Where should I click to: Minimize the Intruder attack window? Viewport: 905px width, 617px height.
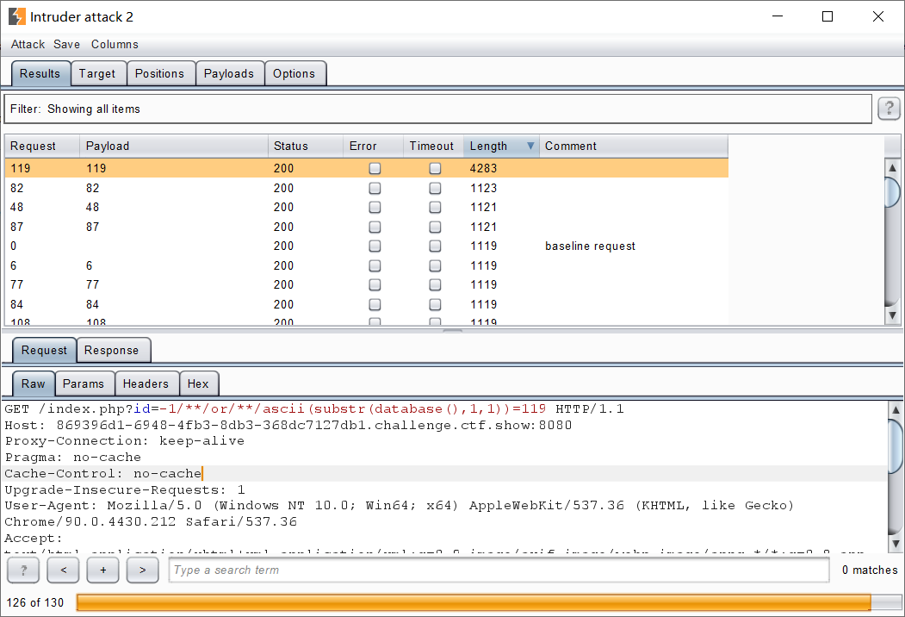coord(778,16)
